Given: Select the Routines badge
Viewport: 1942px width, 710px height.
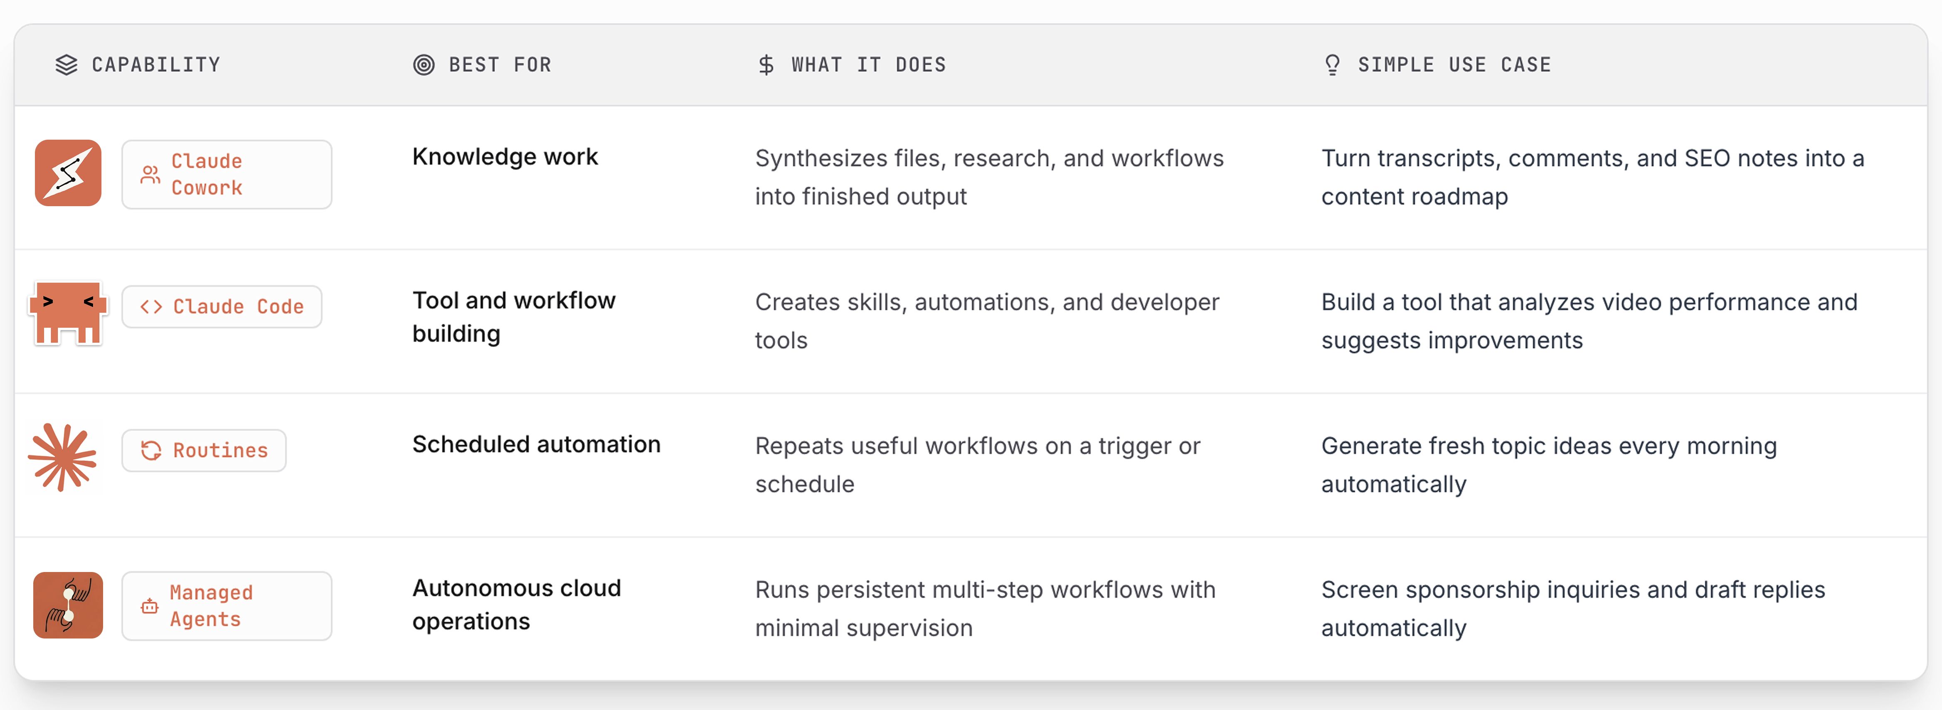Looking at the screenshot, I should pyautogui.click(x=204, y=451).
